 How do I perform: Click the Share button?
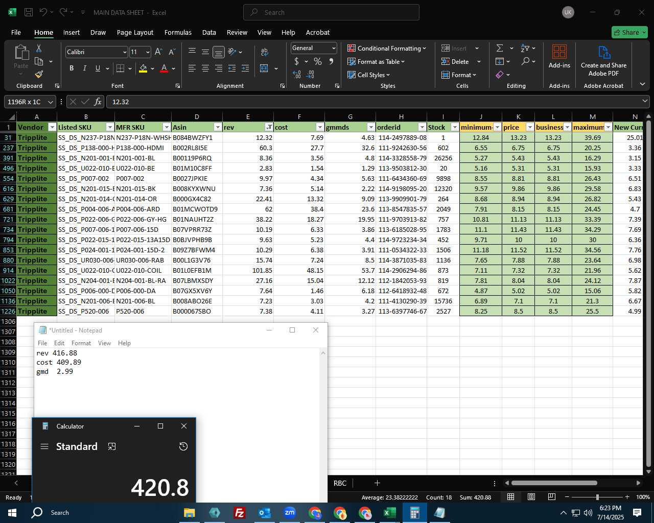629,32
